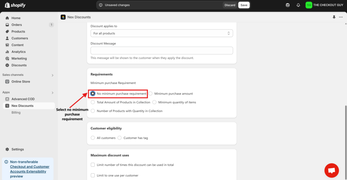Open the notifications bell
Viewport: 347px width, 180px height.
tap(298, 5)
